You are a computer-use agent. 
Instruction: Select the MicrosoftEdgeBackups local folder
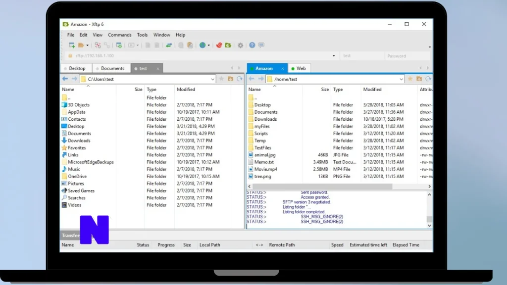click(x=91, y=162)
